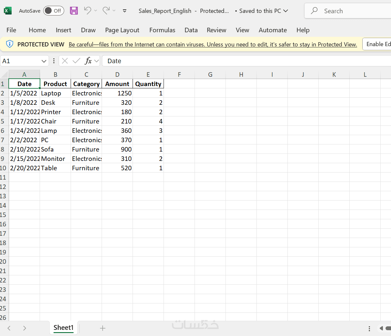Click the Save floppy disk icon

pos(74,11)
